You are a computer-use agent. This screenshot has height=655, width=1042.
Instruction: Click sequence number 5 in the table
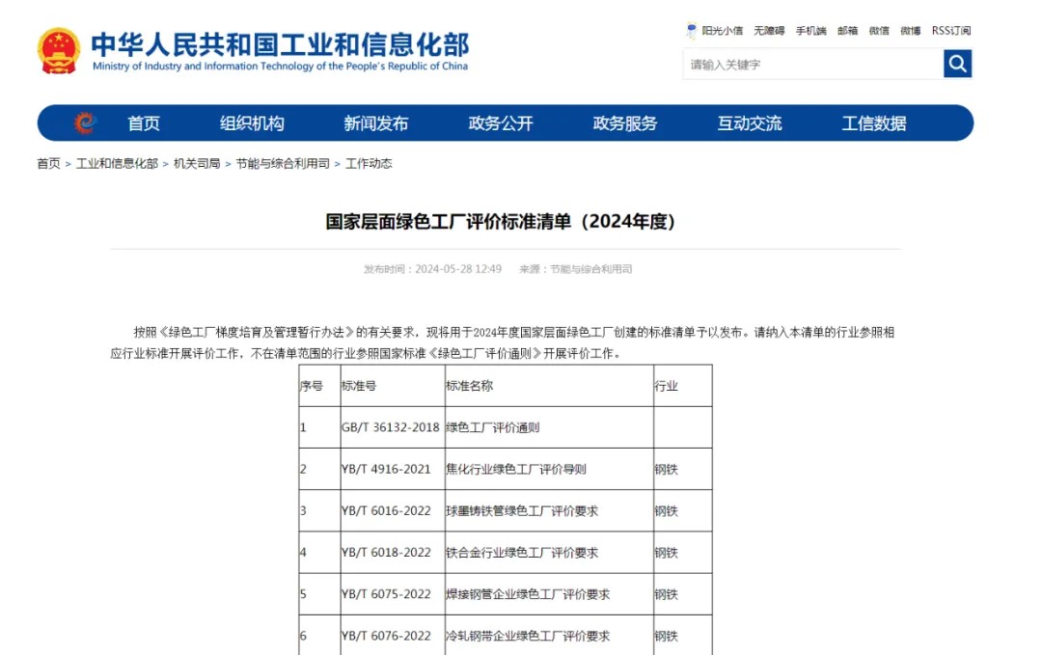tap(303, 594)
